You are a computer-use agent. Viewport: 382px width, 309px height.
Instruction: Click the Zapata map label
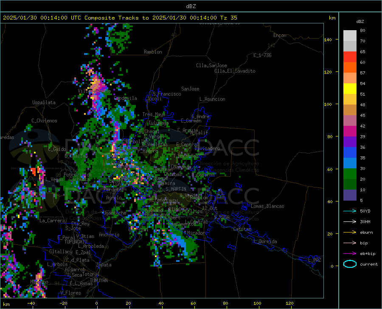(104, 265)
